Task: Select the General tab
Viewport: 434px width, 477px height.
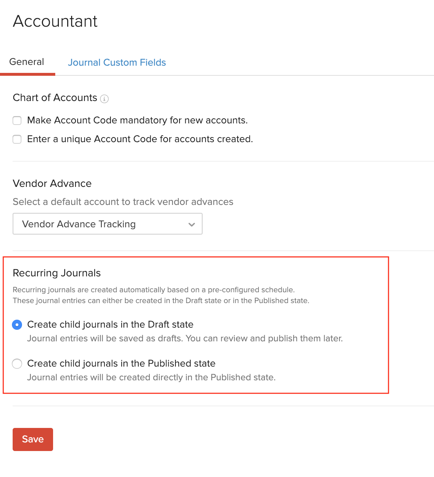Action: 26,62
